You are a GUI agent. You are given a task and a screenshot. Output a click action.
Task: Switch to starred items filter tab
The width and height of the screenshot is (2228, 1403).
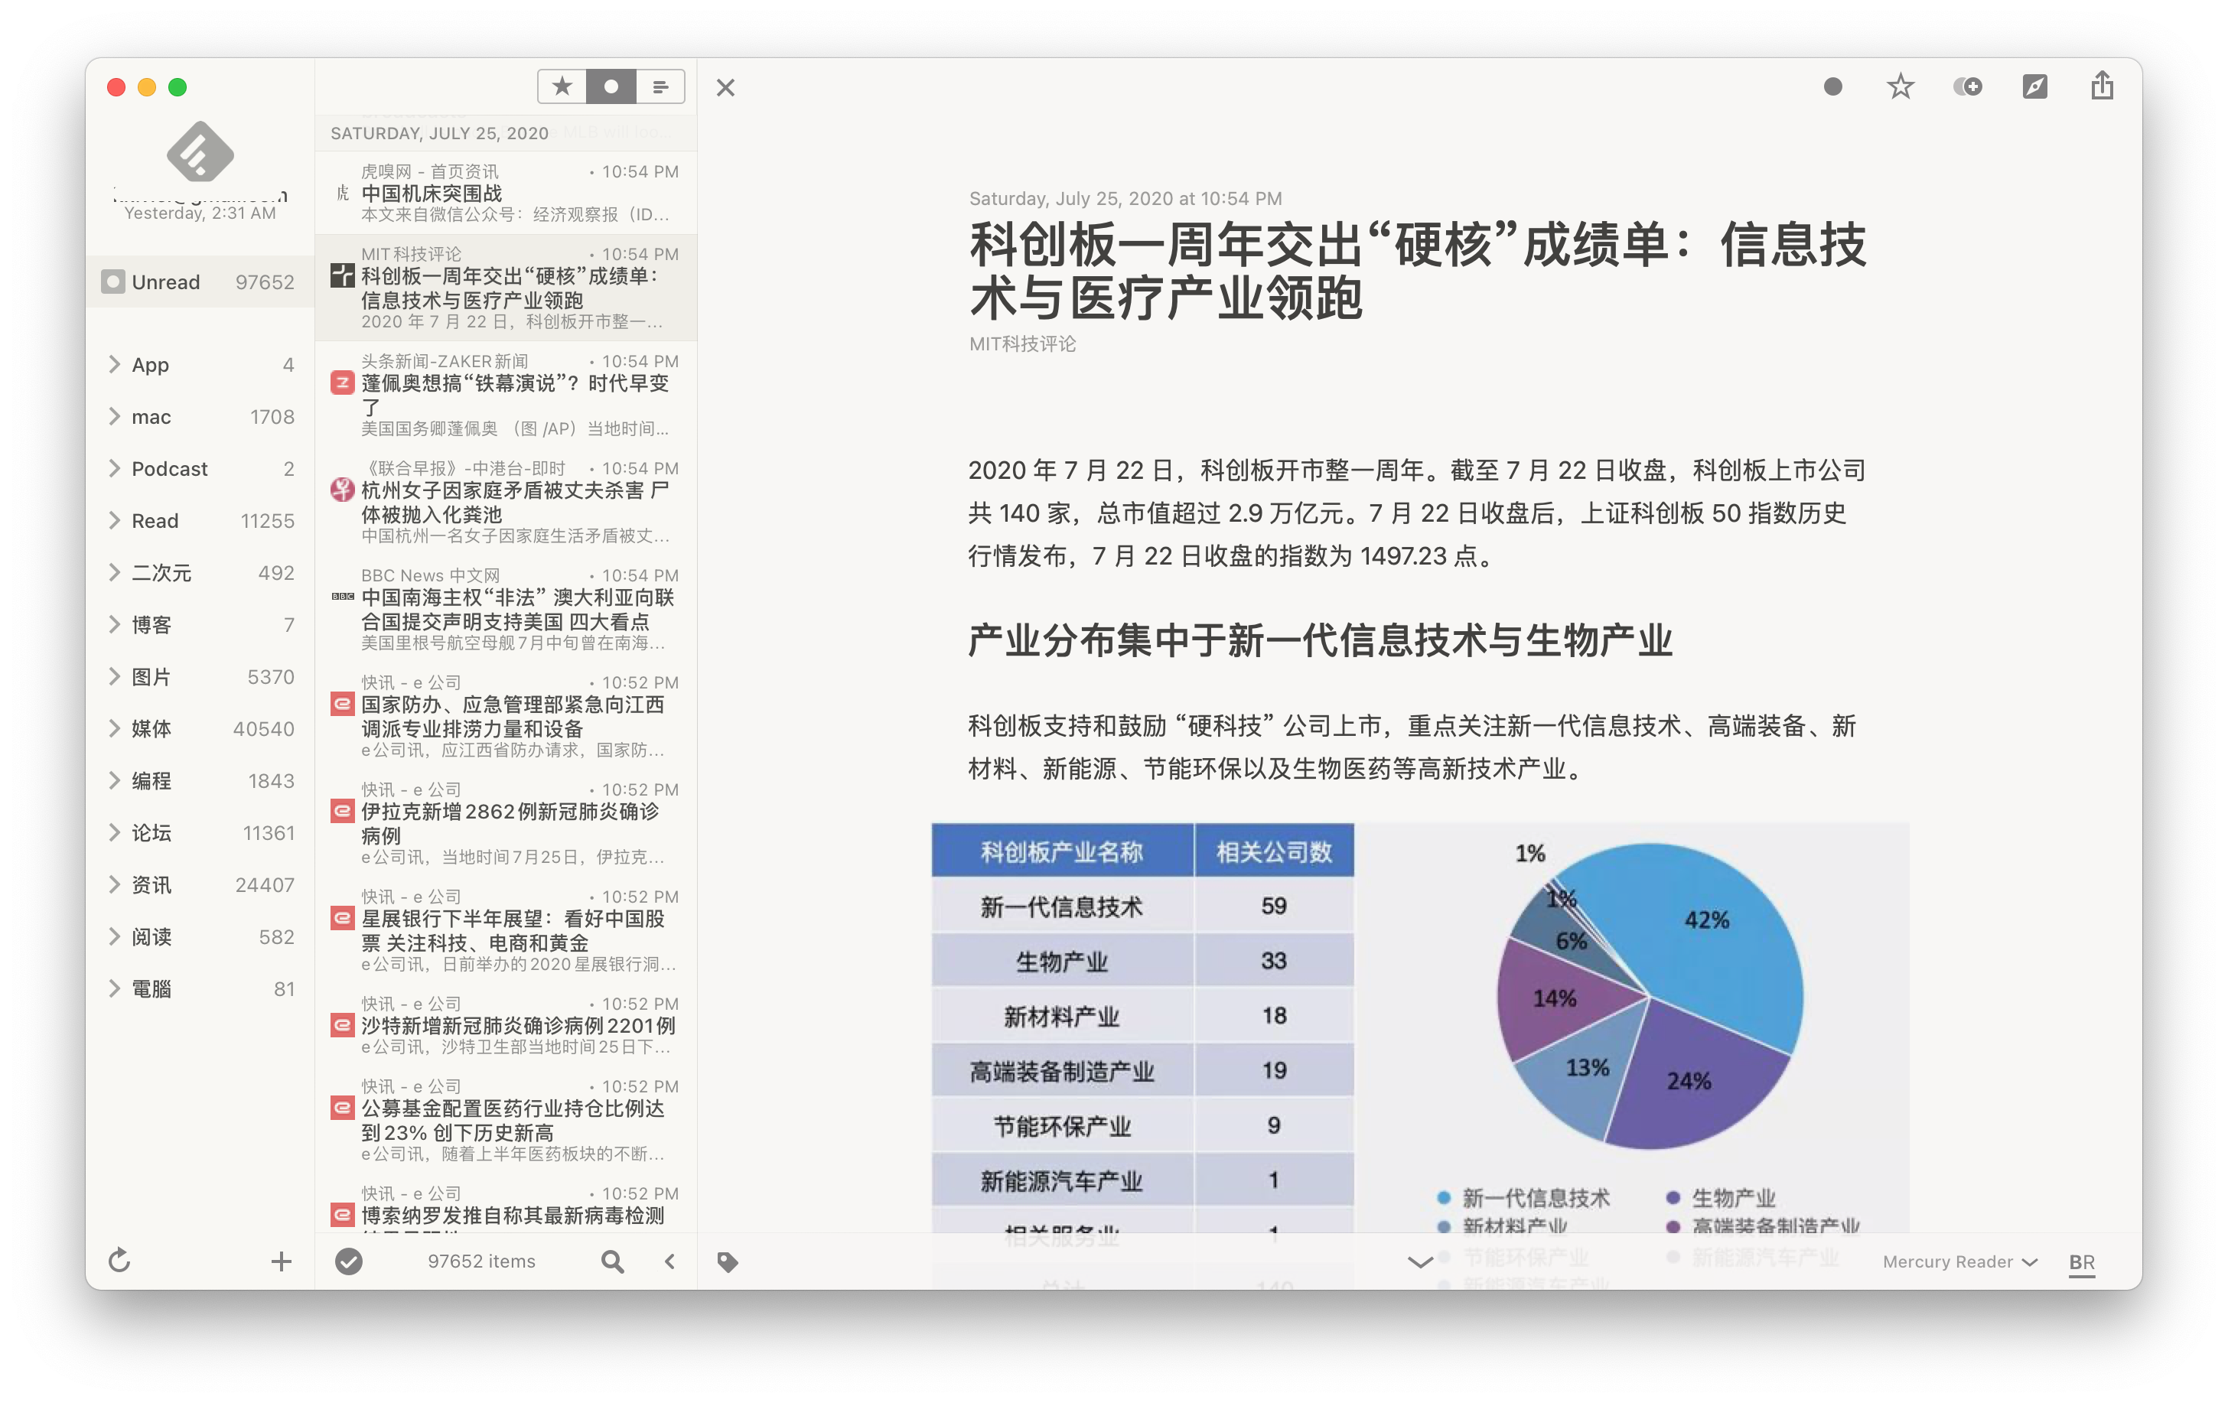pyautogui.click(x=562, y=87)
